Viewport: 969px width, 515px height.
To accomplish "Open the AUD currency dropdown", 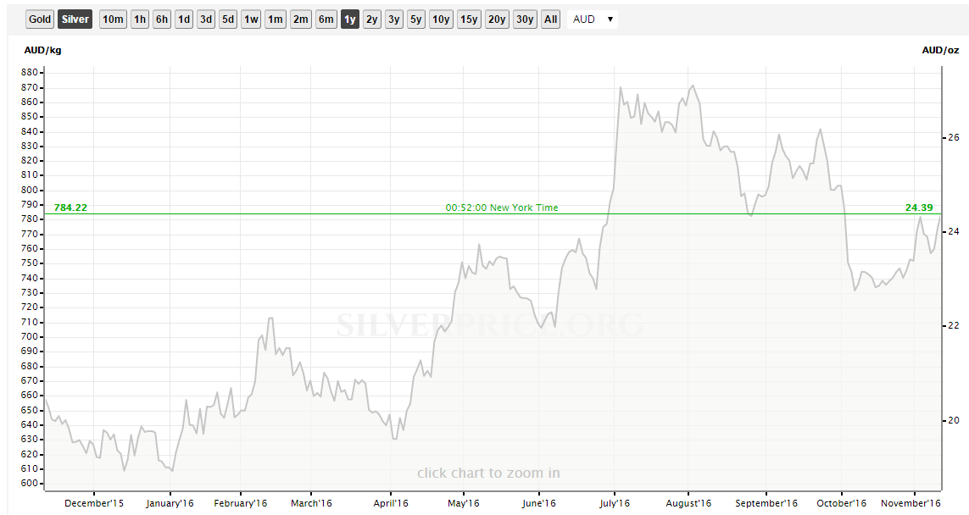I will [x=593, y=19].
